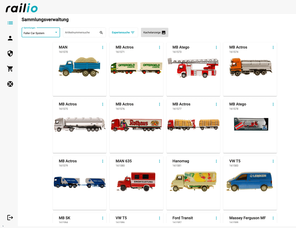This screenshot has height=228, width=296.
Task: Click the Sammlungsverwaltung page heading
Action: point(45,20)
